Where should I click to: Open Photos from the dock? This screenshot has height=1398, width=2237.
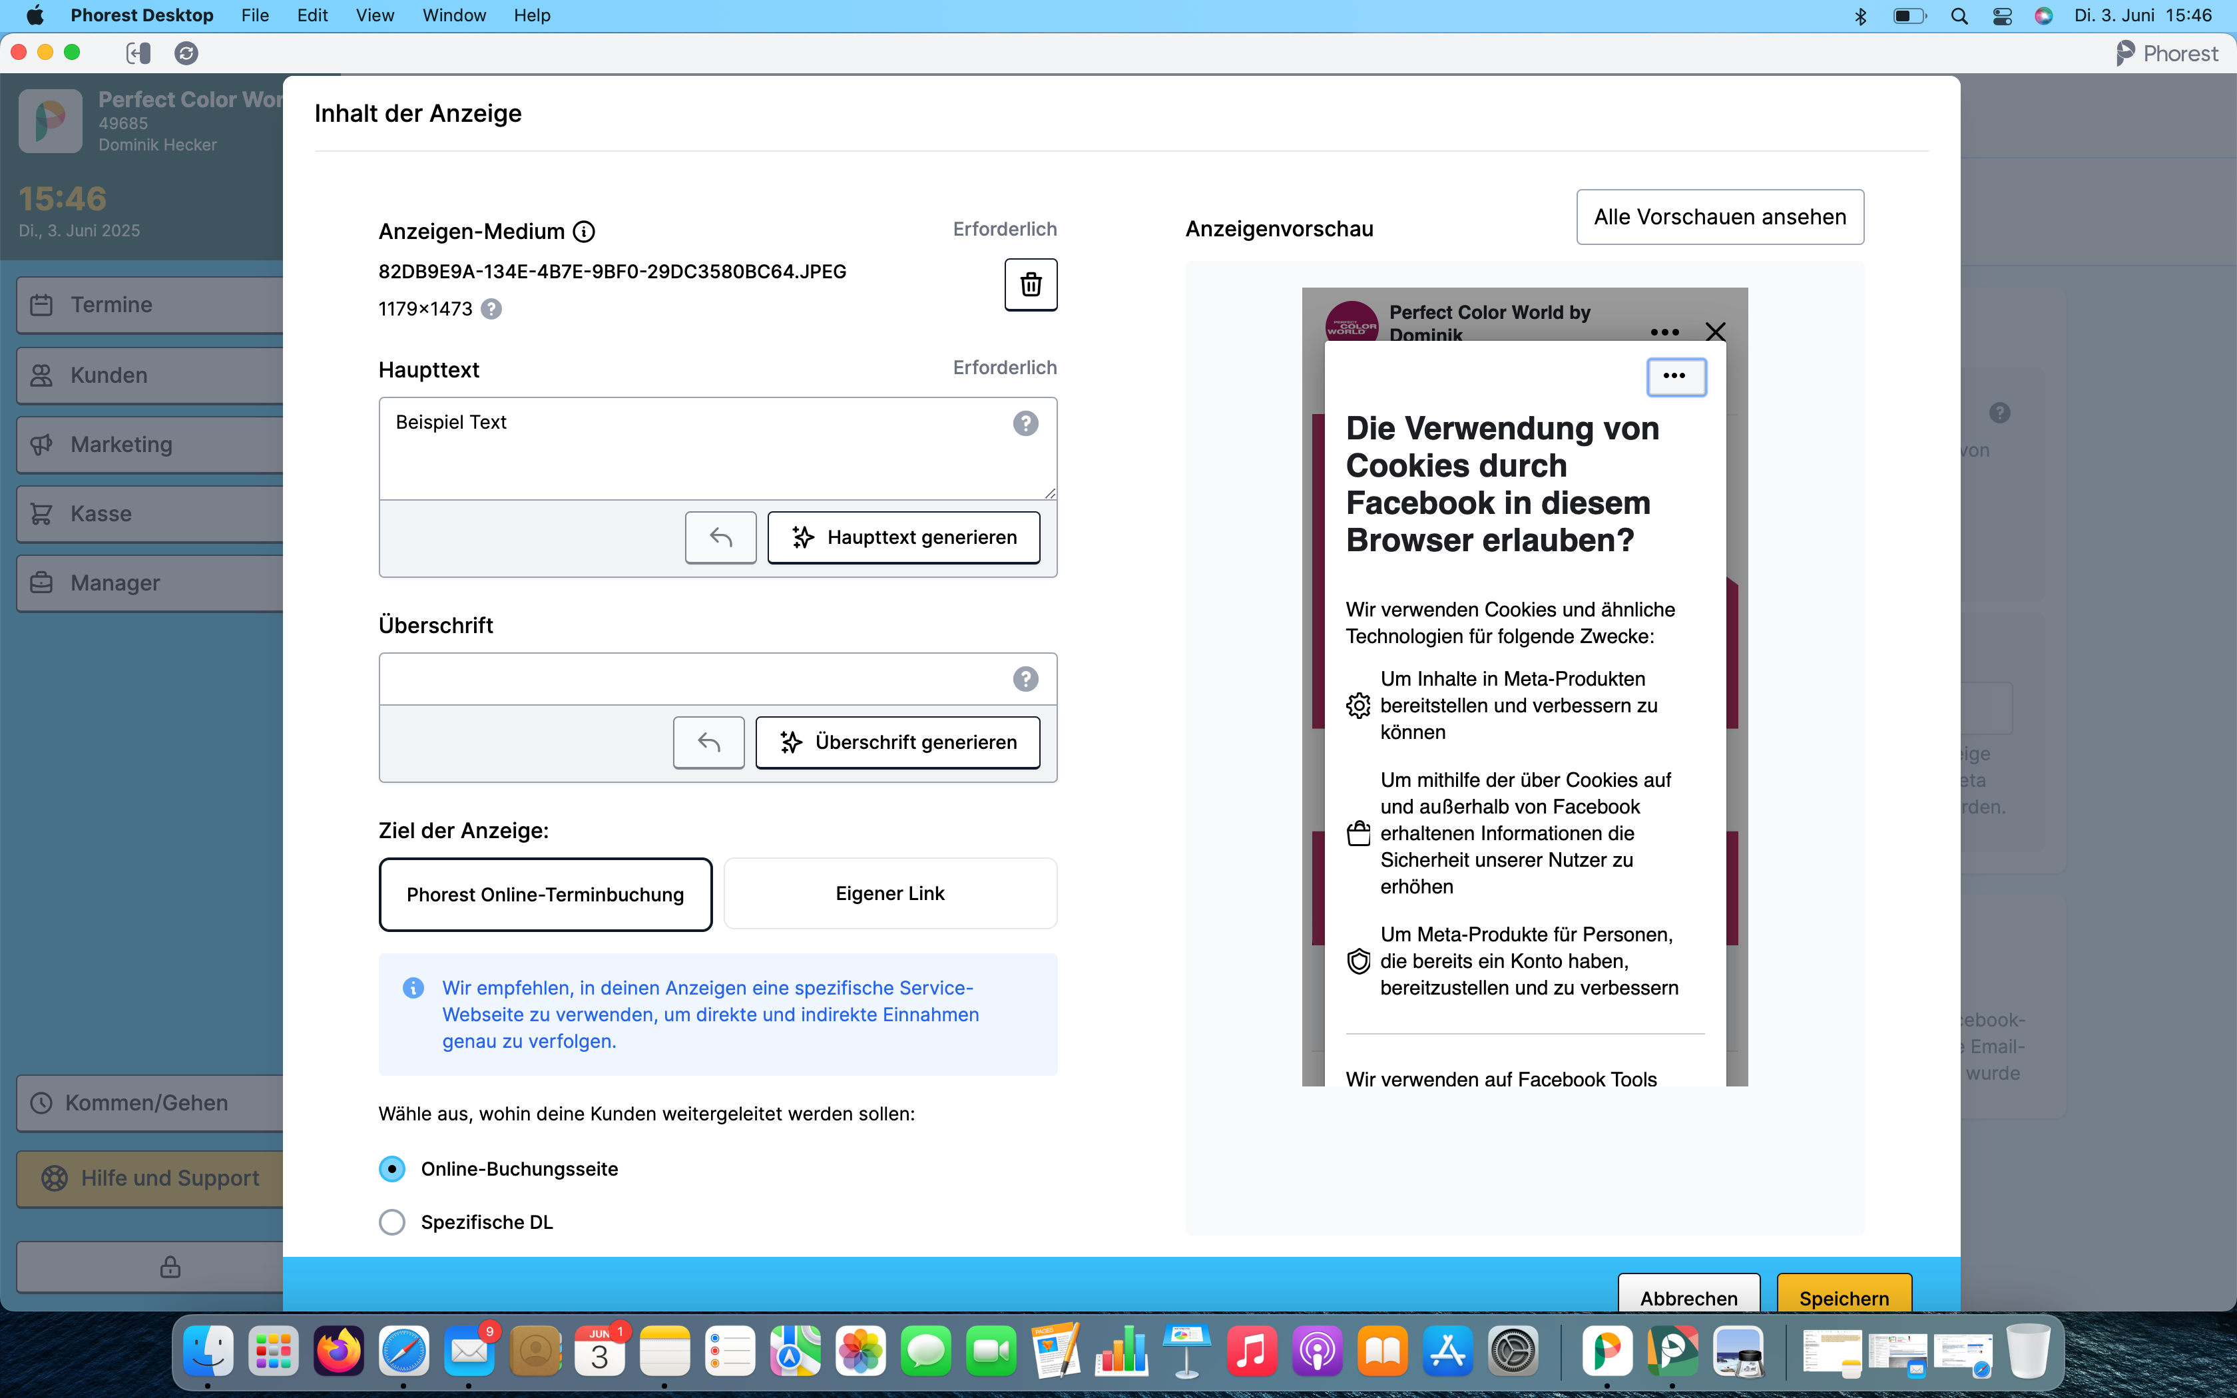pos(861,1351)
